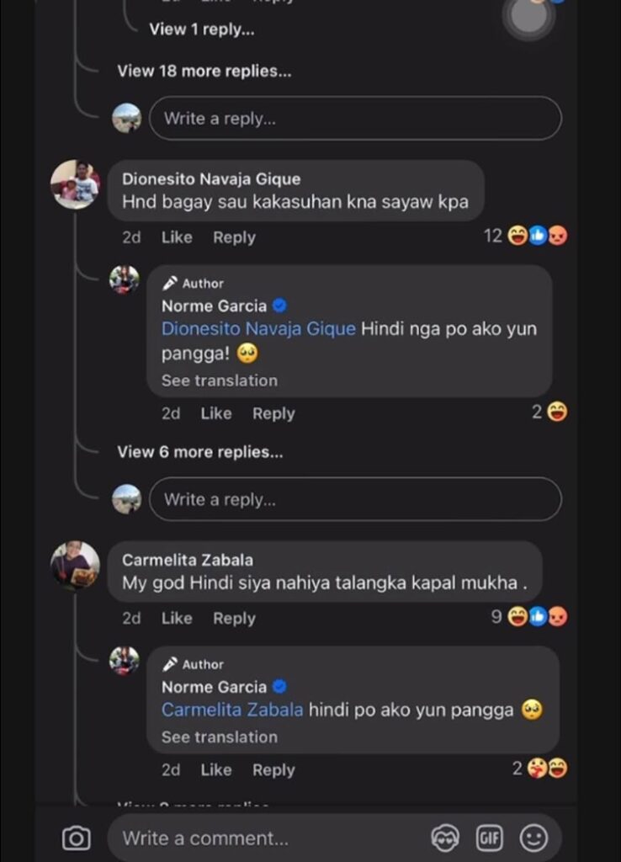621x862 pixels.
Task: Open camera icon in comment bar
Action: [76, 838]
